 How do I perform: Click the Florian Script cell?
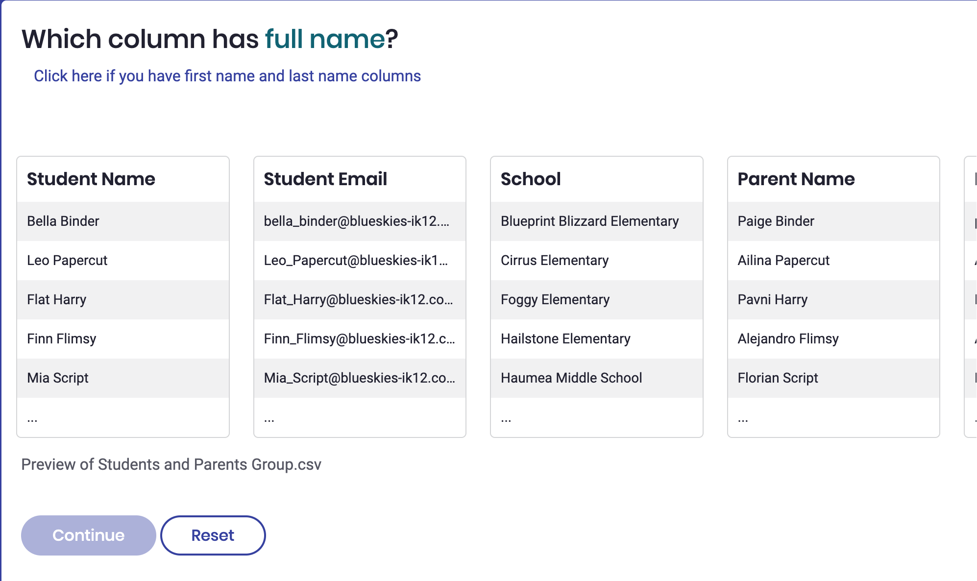click(833, 378)
